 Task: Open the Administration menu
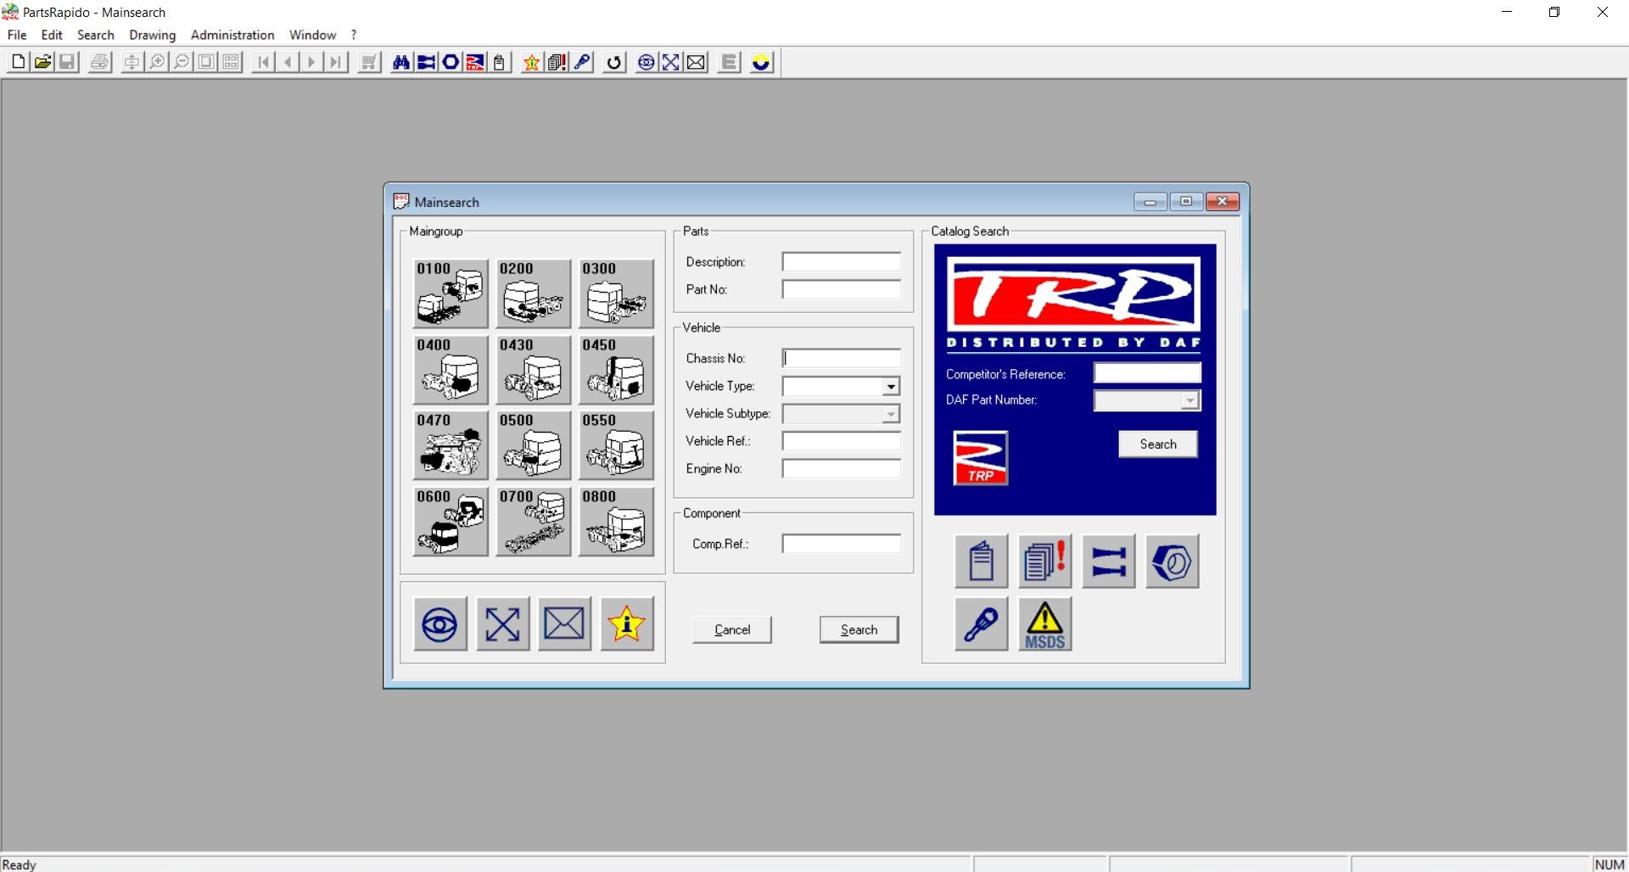coord(232,35)
